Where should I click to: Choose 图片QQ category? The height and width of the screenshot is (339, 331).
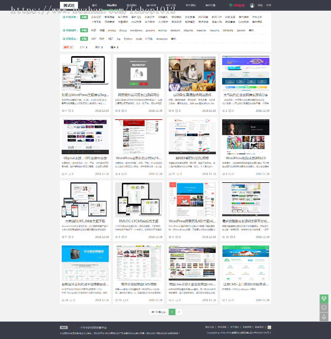click(136, 17)
